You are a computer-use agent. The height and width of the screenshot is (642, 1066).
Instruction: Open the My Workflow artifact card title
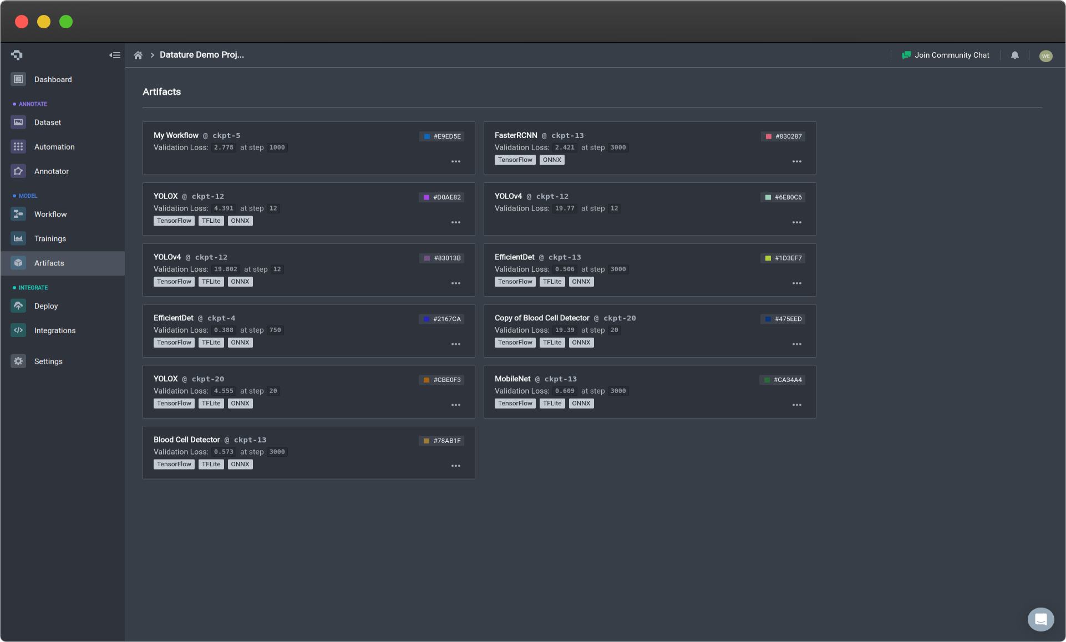pyautogui.click(x=176, y=135)
